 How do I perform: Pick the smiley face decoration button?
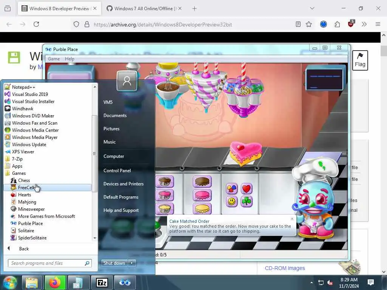pyautogui.click(x=232, y=202)
